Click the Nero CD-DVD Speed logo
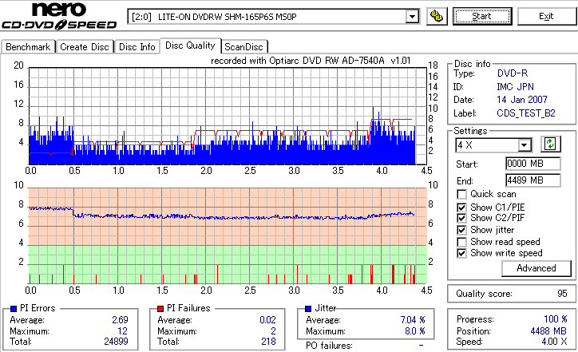This screenshot has width=578, height=352. click(x=59, y=15)
